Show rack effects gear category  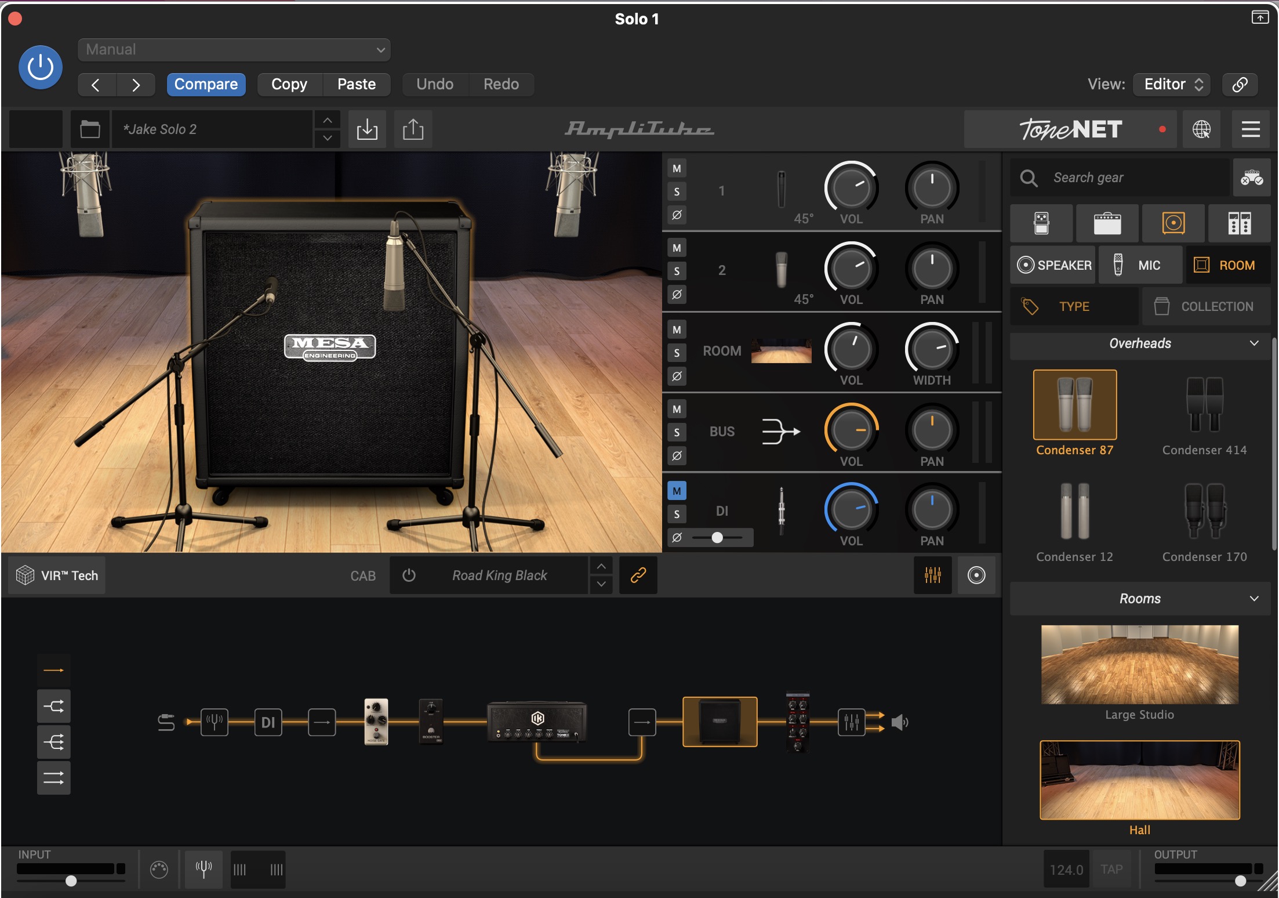(1240, 223)
